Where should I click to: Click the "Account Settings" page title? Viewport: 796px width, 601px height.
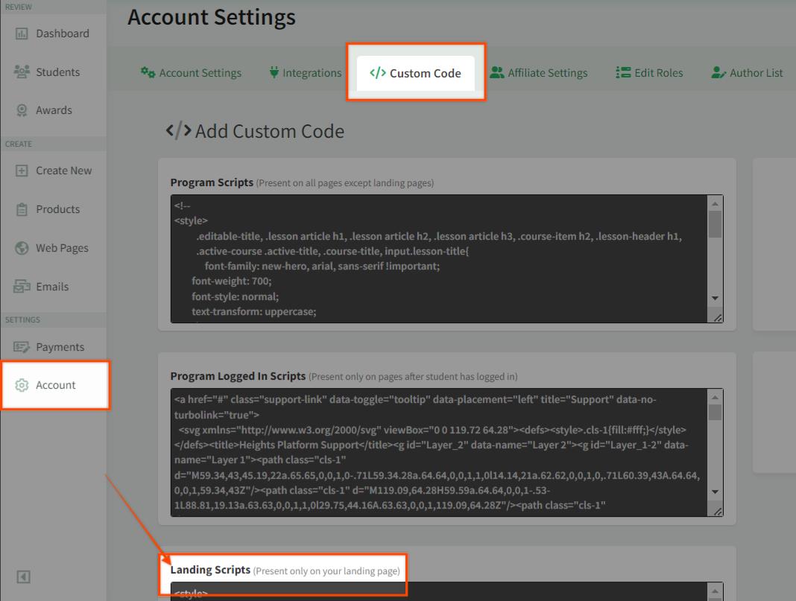tap(212, 16)
